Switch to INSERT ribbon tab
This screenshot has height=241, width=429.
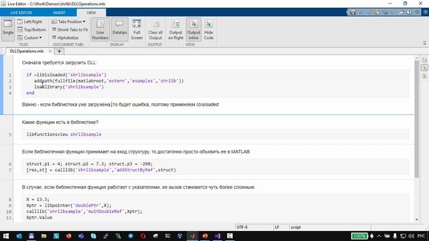pyautogui.click(x=59, y=13)
